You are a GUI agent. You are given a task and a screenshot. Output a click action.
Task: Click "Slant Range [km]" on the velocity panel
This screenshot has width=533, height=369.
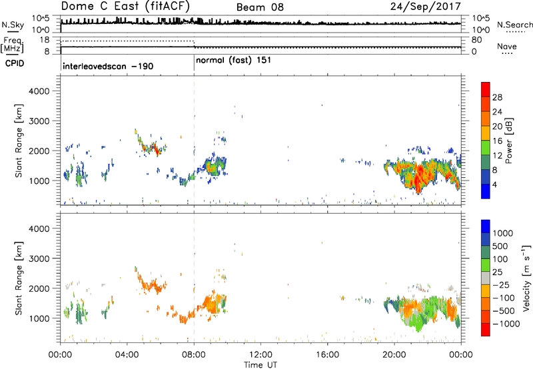[x=19, y=278]
